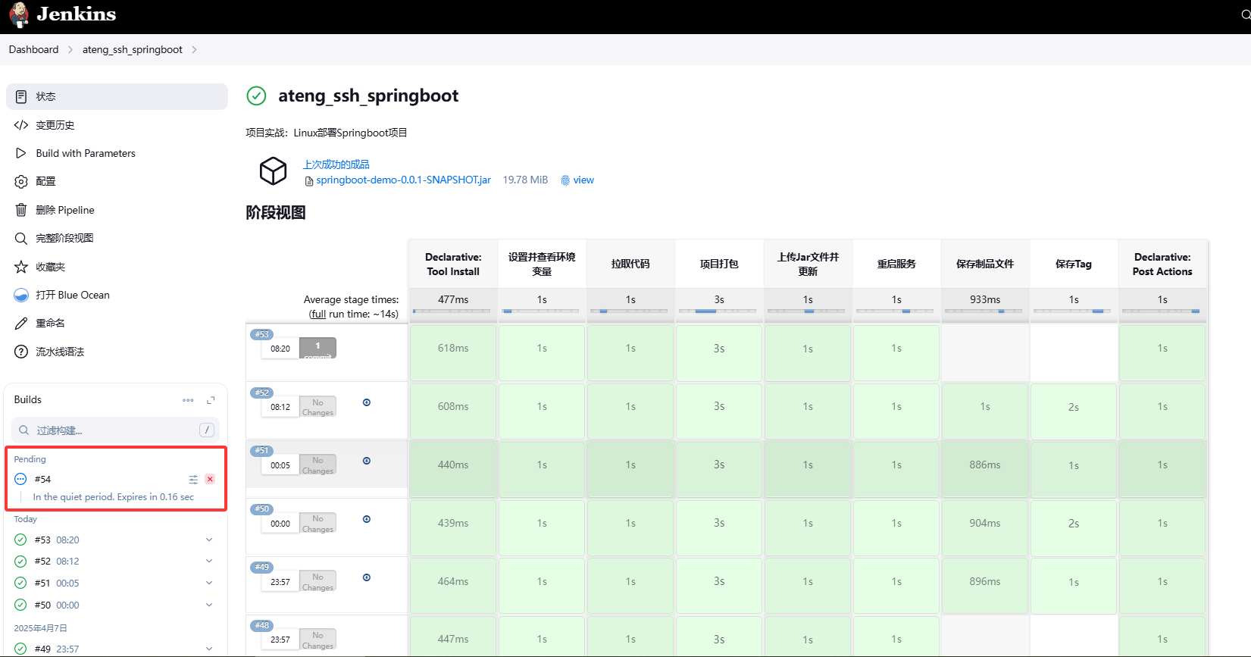Viewport: 1251px width, 657px height.
Task: Open Build with Parameters menu item
Action: pos(85,153)
